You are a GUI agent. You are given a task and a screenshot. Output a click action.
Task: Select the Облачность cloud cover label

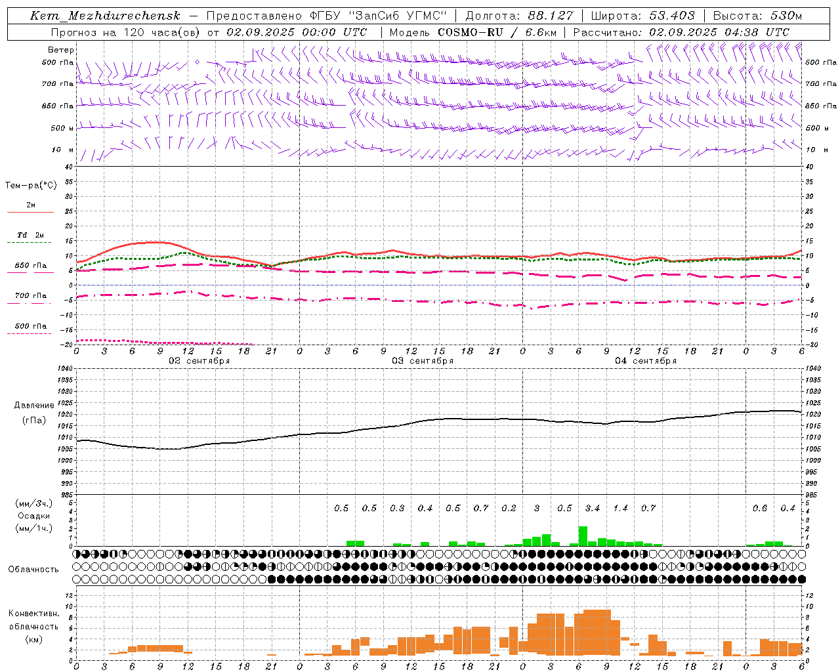pos(33,570)
